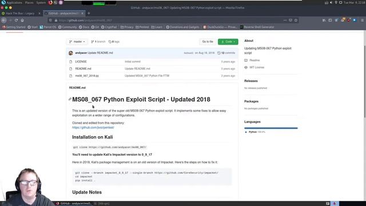Follow the github.com/jivoi/pentest link
The height and width of the screenshot is (206, 366).
(93, 128)
